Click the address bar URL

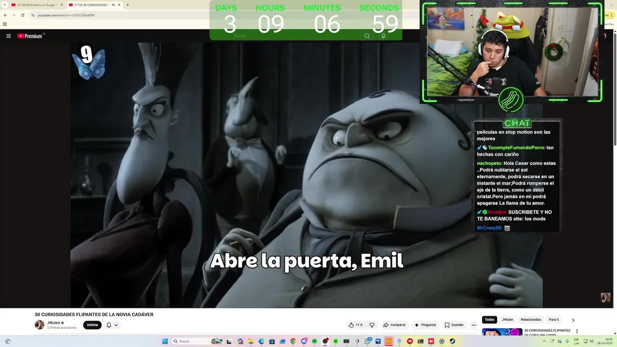click(x=66, y=15)
